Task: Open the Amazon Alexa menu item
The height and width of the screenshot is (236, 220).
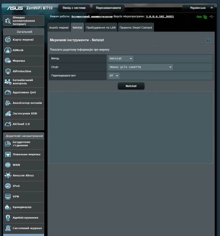Action: coord(24,176)
